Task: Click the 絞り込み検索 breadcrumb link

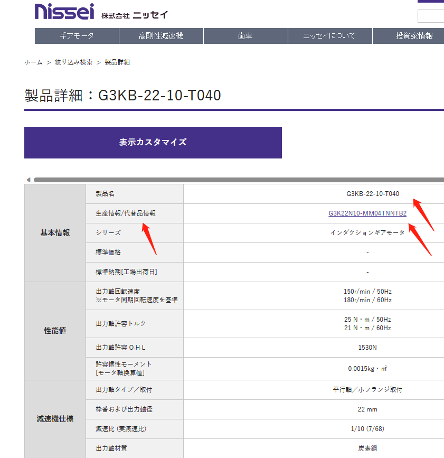Action: point(75,62)
